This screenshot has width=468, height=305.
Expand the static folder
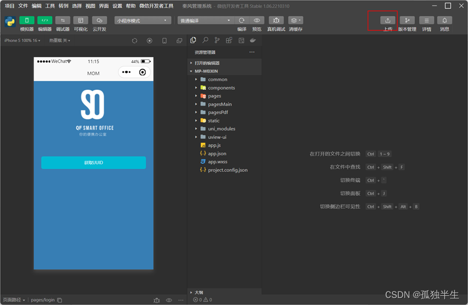click(224, 121)
